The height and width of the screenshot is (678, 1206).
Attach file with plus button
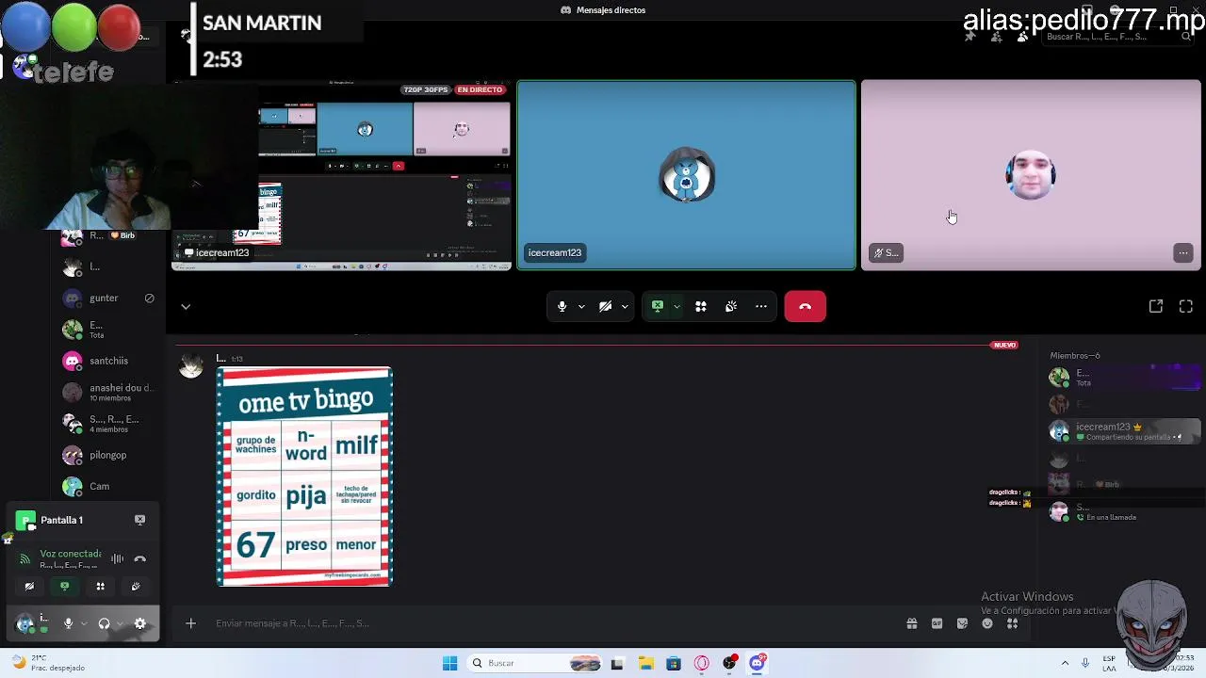click(x=190, y=623)
